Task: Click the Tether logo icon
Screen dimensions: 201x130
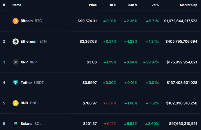Action: (16, 83)
